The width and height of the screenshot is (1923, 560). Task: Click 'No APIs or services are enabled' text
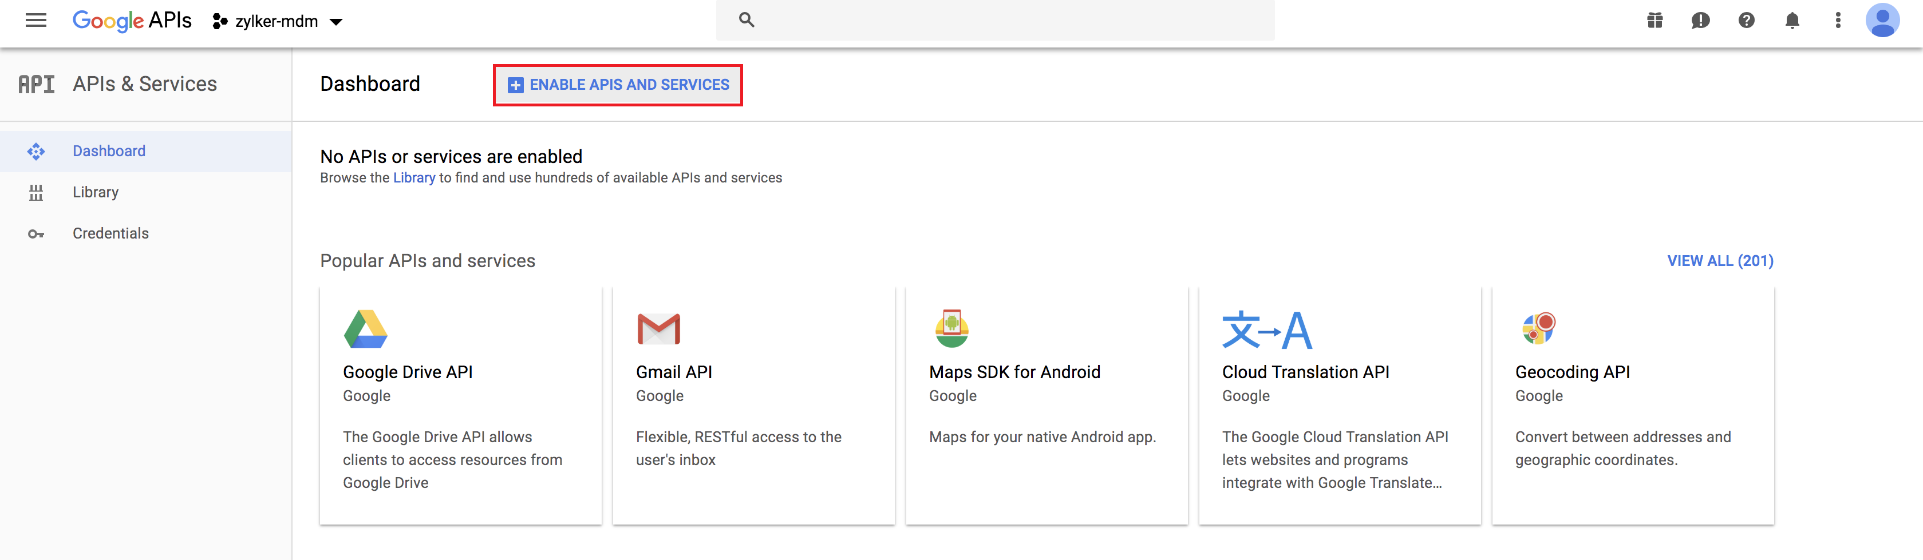coord(451,157)
